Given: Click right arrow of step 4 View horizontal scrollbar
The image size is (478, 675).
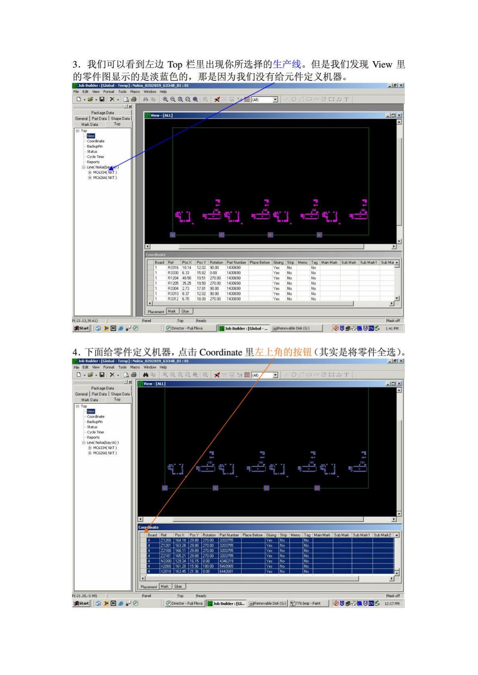Looking at the screenshot, I should click(394, 519).
